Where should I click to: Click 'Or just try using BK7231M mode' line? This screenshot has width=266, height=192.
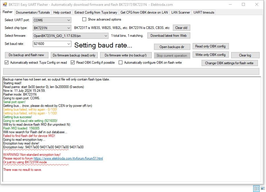(x=25, y=162)
